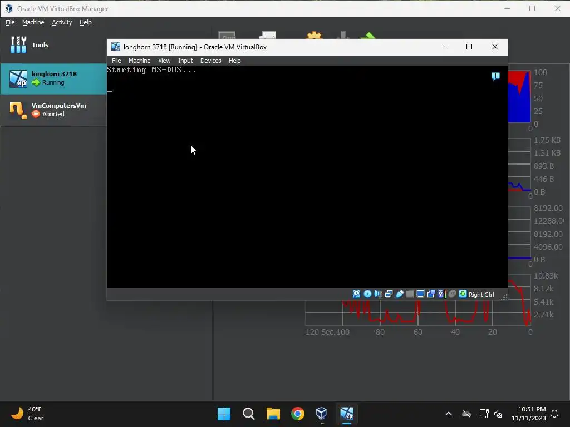570x427 pixels.
Task: Click the VM window resize grip
Action: [504, 297]
